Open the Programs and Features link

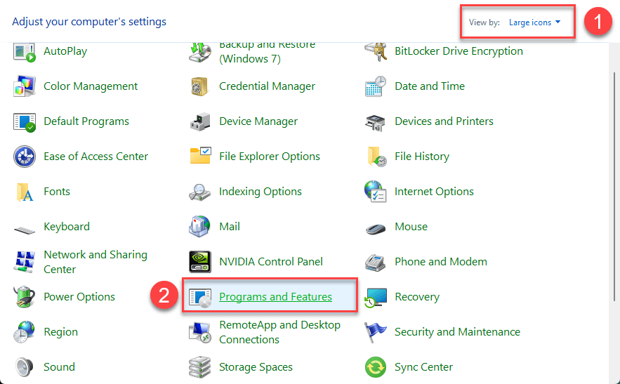click(275, 297)
